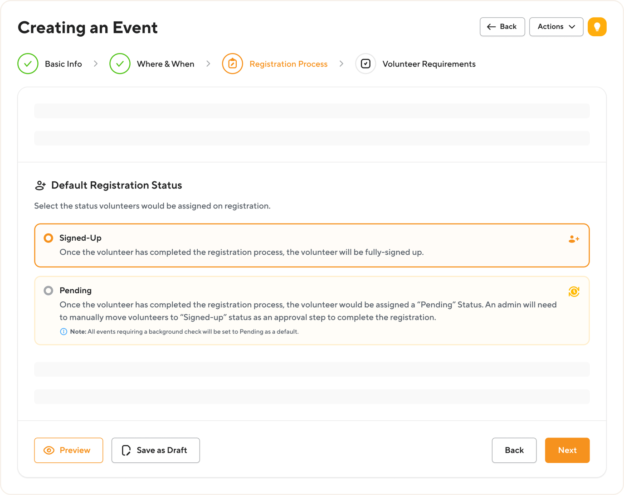Viewport: 624px width, 495px height.
Task: Save the event as a draft
Action: 156,450
